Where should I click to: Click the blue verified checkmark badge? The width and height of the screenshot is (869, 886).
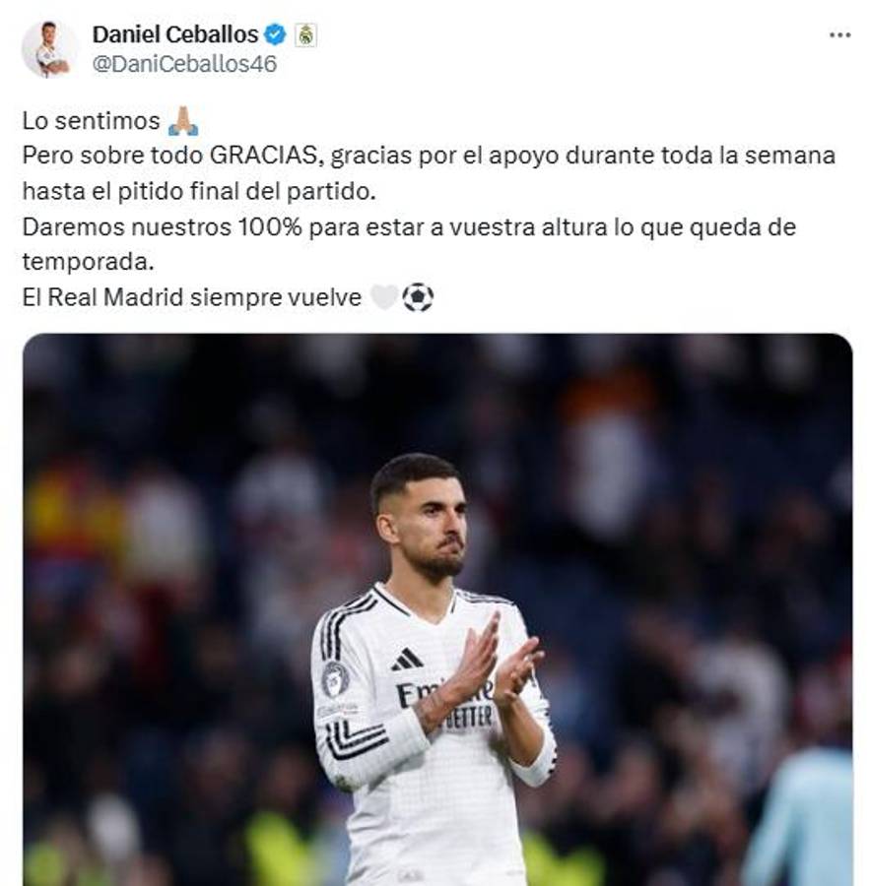pyautogui.click(x=275, y=34)
